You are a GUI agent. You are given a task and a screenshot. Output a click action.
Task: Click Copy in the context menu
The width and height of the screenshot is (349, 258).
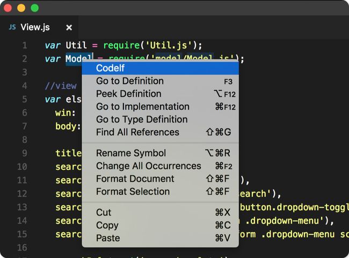click(160, 225)
